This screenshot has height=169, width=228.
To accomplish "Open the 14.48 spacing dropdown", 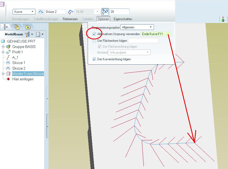I will (97, 12).
